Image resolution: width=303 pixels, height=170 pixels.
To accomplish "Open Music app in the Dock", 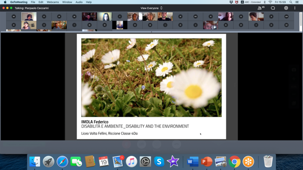I will tap(131, 162).
